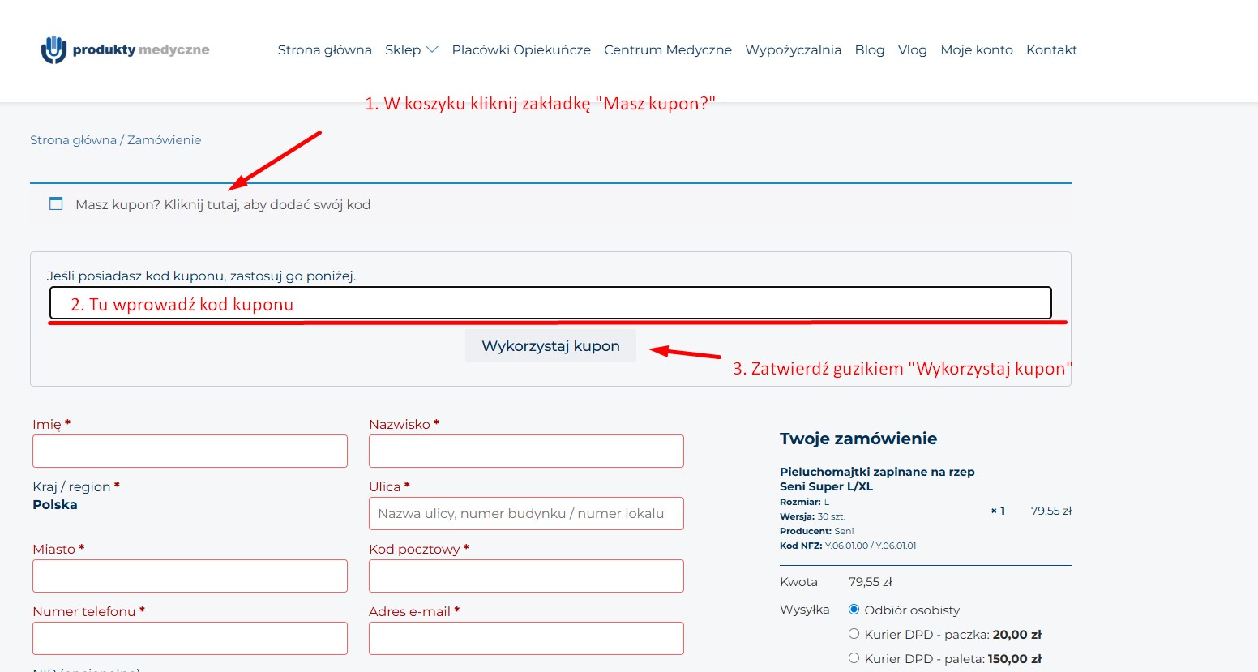Select Kurier DPD paleta shipping
The image size is (1258, 672).
[854, 658]
